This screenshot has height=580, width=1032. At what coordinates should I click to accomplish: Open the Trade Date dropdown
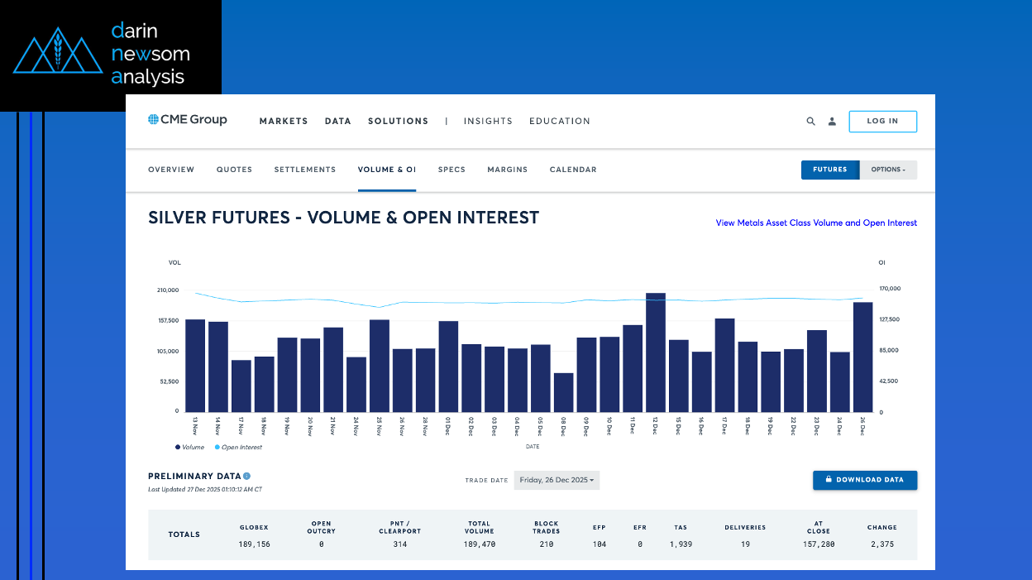pyautogui.click(x=557, y=480)
